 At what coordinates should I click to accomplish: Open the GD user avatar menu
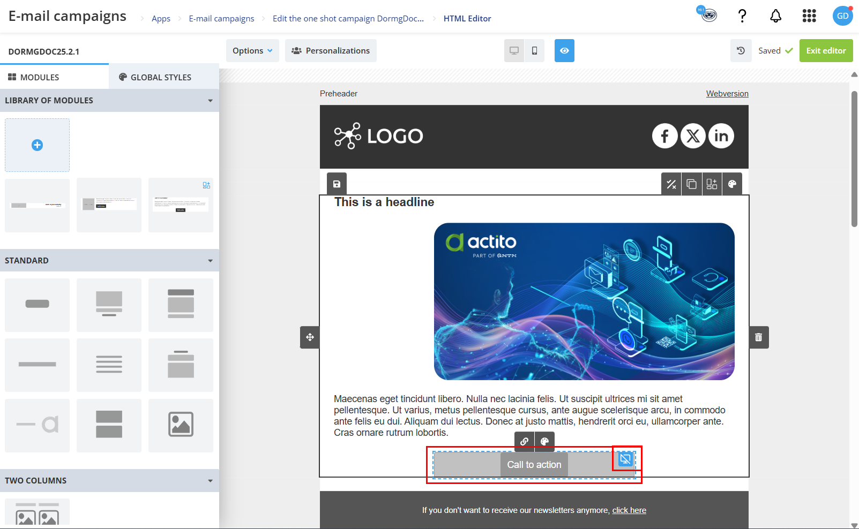[x=843, y=16]
